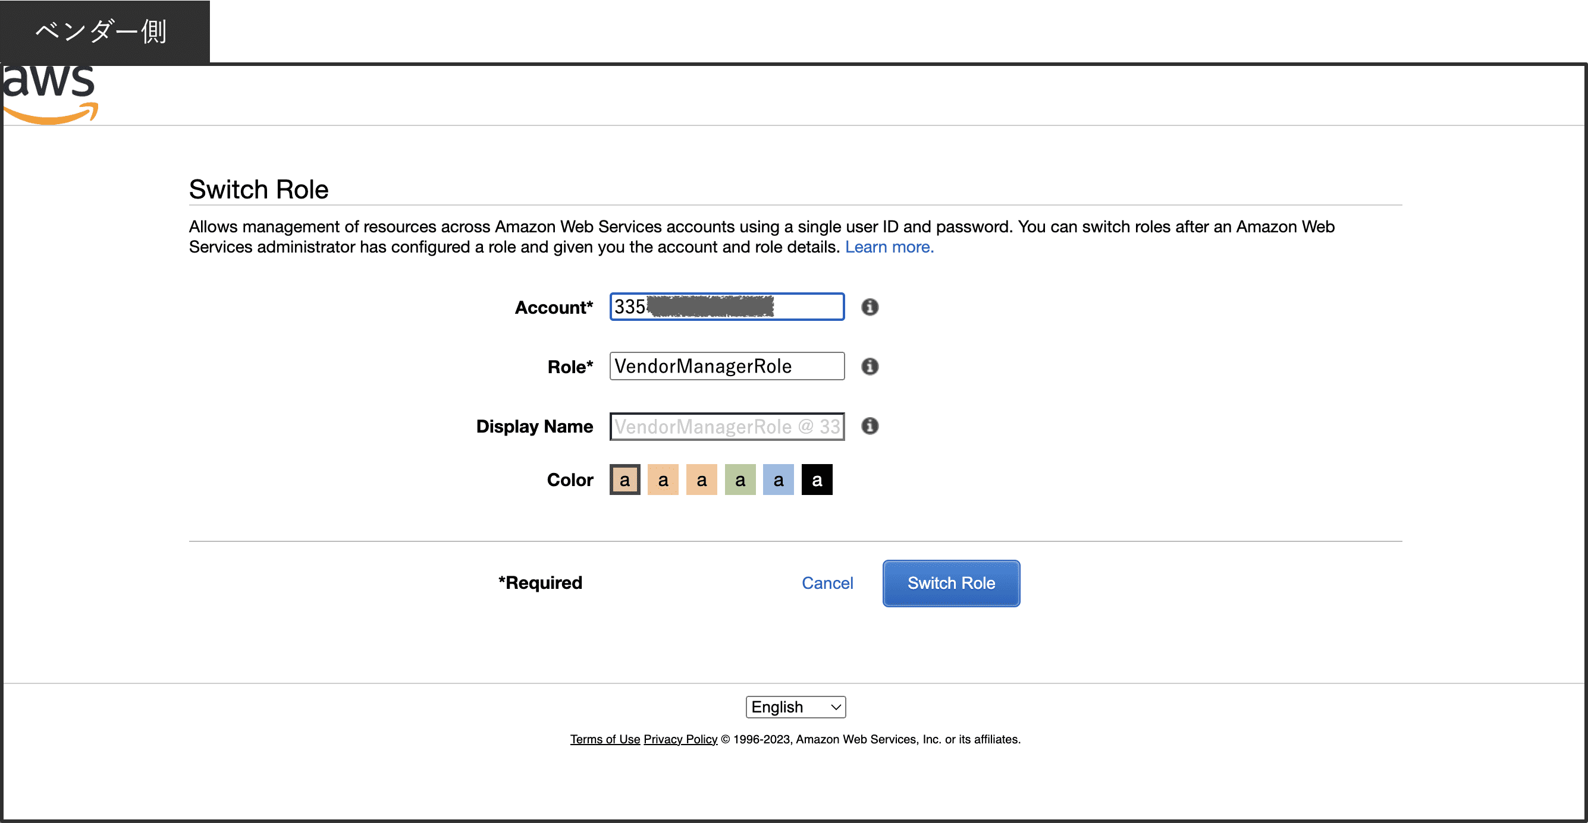Image resolution: width=1588 pixels, height=823 pixels.
Task: Click the Switch Role page heading
Action: [x=258, y=190]
